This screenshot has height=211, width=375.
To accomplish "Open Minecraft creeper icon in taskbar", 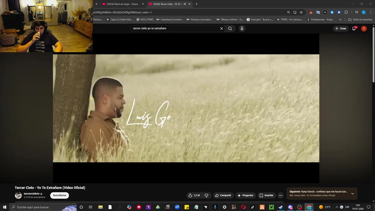I will [271, 207].
